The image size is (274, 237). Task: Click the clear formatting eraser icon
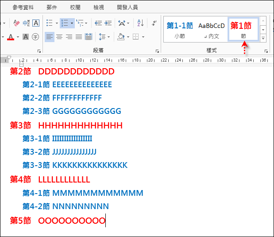pos(17,23)
